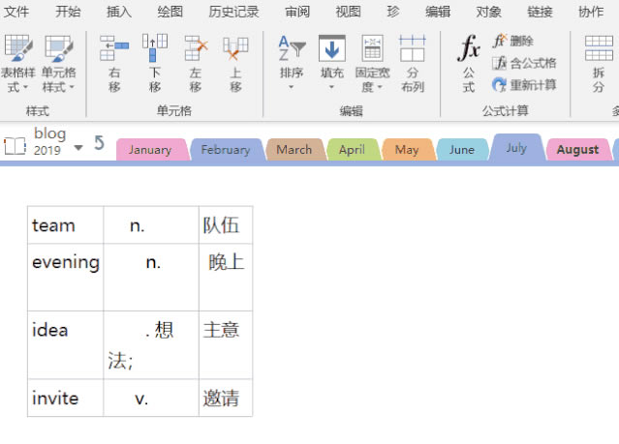Click the notebook book icon
The height and width of the screenshot is (444, 619).
[15, 146]
